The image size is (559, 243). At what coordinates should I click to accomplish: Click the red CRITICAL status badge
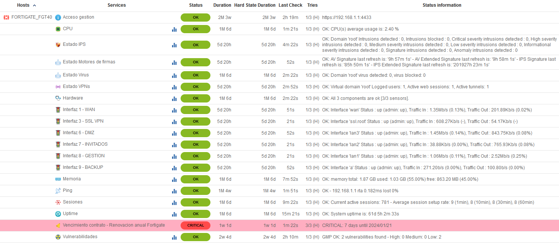pyautogui.click(x=196, y=225)
